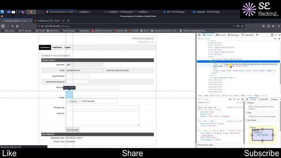Open the page actions three-dots menu in URL bar

(x=234, y=26)
